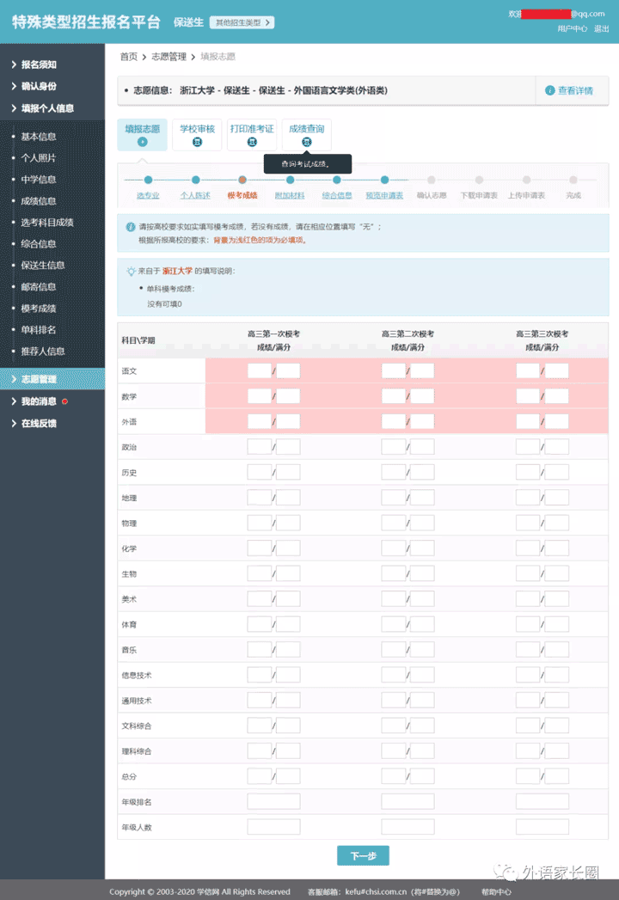
Task: Click the 选专业 step link
Action: 148,195
